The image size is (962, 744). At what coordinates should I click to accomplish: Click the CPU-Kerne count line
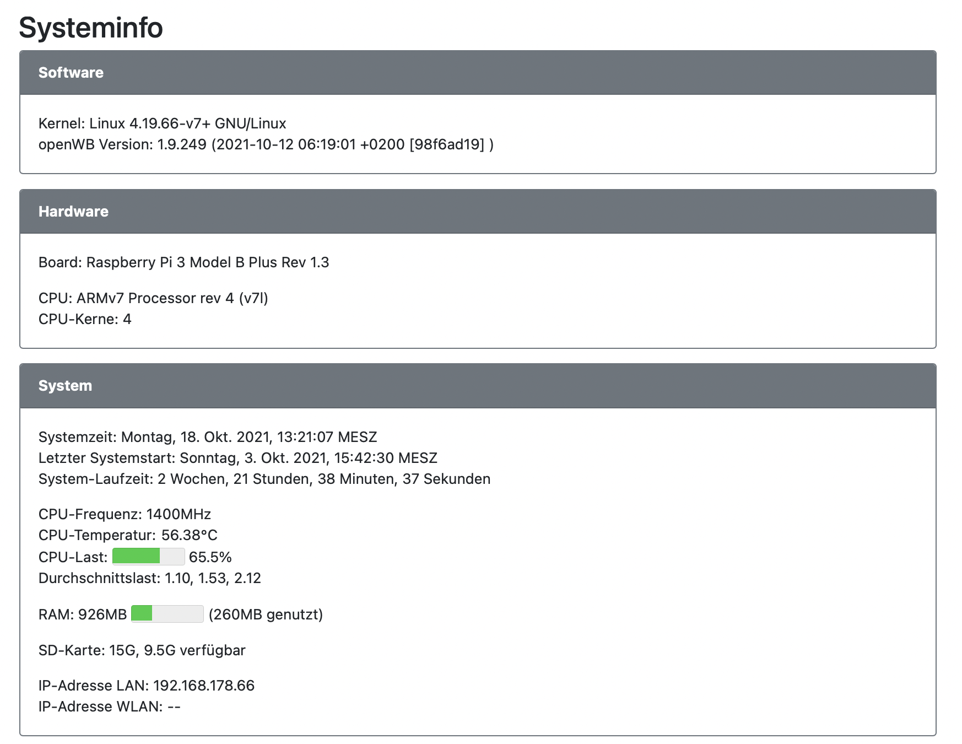(85, 319)
